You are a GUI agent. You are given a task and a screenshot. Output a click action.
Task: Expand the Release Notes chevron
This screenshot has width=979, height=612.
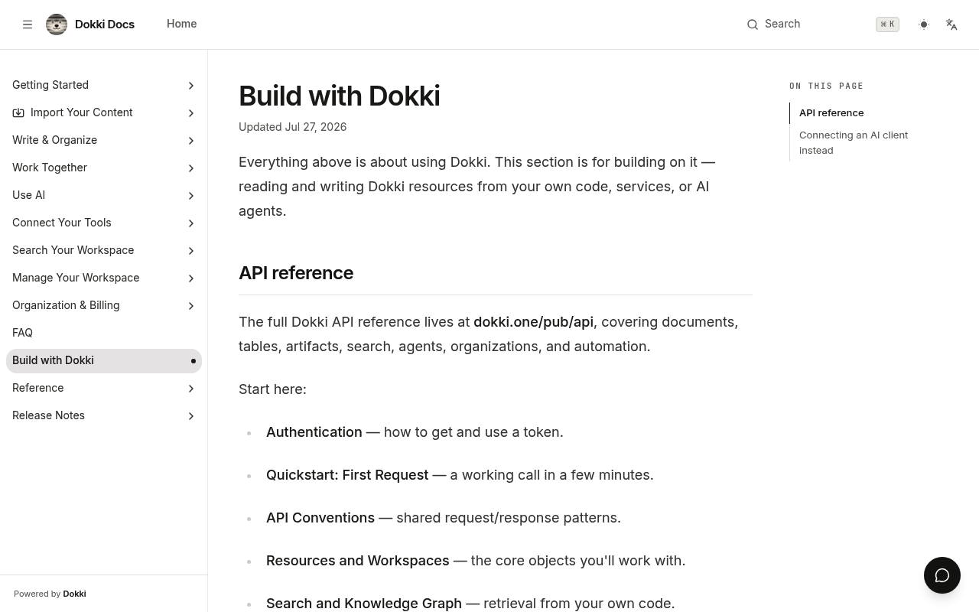pyautogui.click(x=191, y=416)
